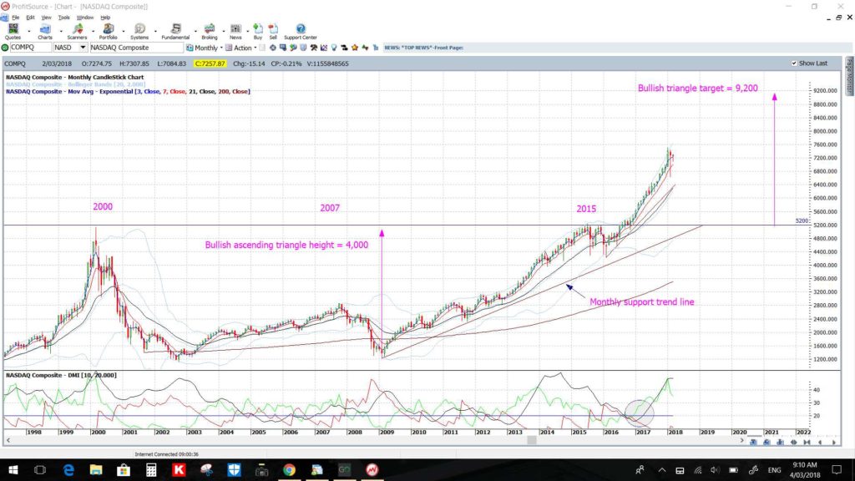855x481 pixels.
Task: Expand the dropdown arrow beside Scanners
Action: pyautogui.click(x=92, y=31)
